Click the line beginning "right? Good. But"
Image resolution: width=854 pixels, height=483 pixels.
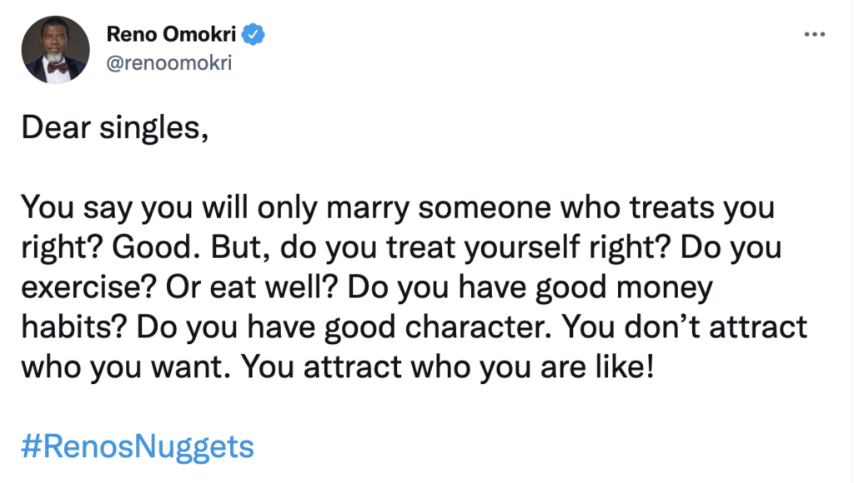[401, 248]
